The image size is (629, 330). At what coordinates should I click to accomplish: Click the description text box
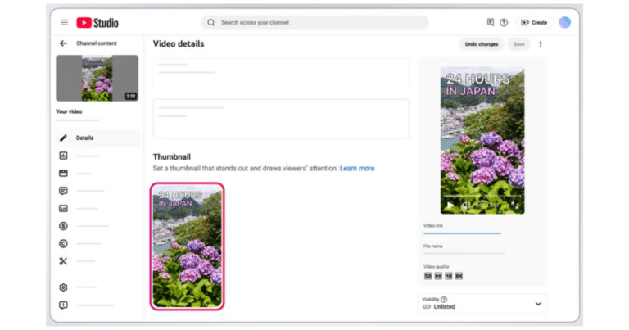(x=281, y=119)
